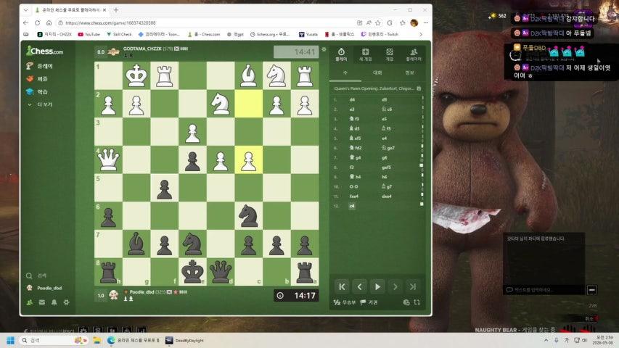Open the YouTube bookmark
This screenshot has height=348, width=619.
tap(89, 34)
